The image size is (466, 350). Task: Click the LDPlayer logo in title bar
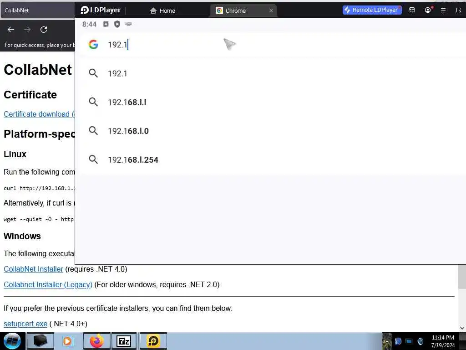101,10
